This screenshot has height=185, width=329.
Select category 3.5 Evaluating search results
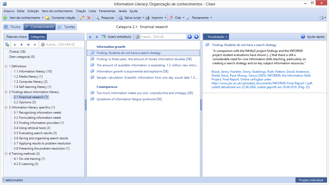(x=35, y=133)
